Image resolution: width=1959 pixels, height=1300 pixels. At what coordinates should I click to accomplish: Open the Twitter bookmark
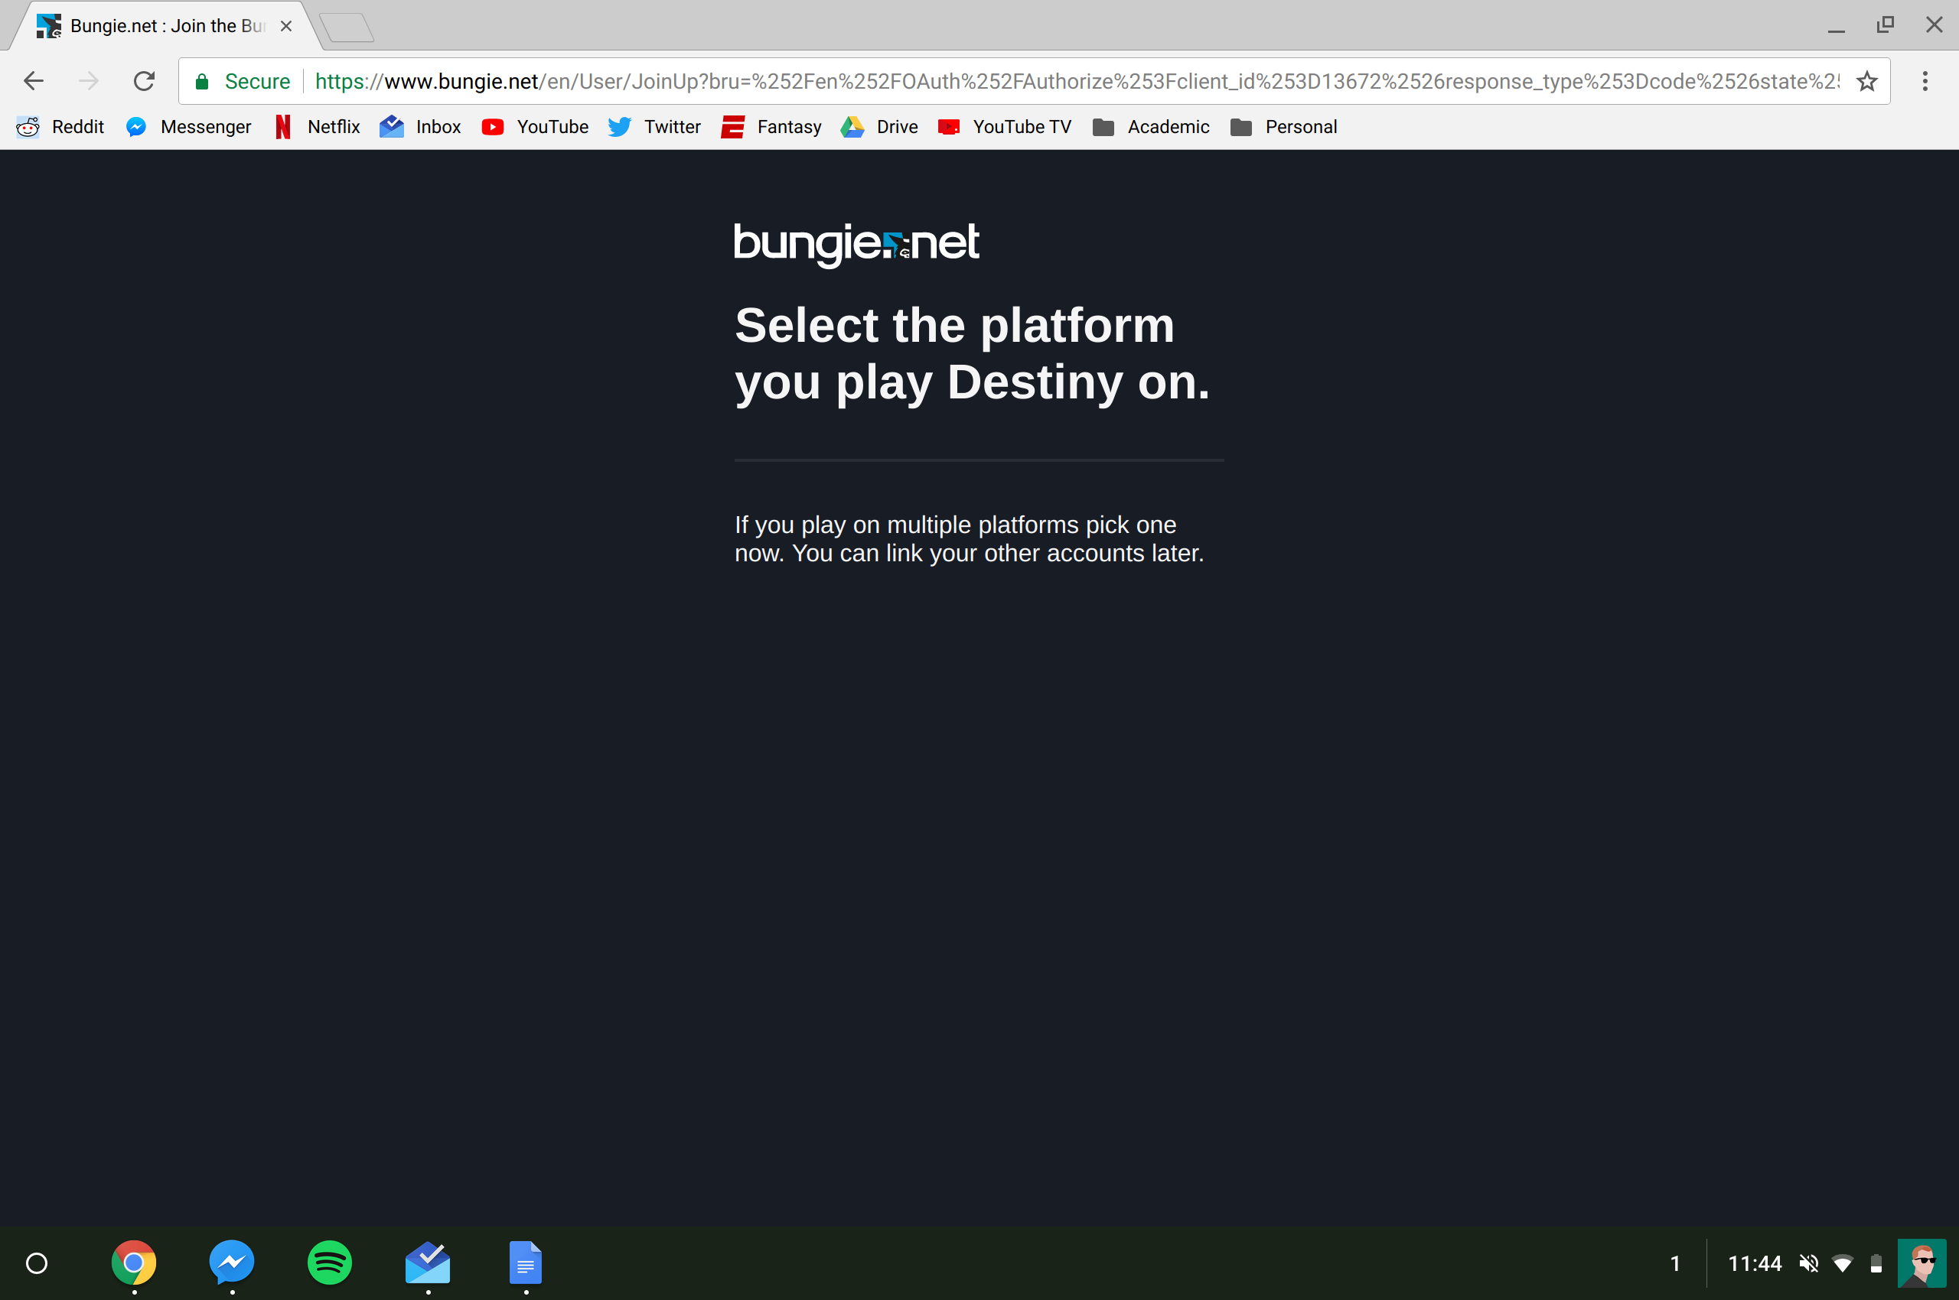tap(655, 127)
